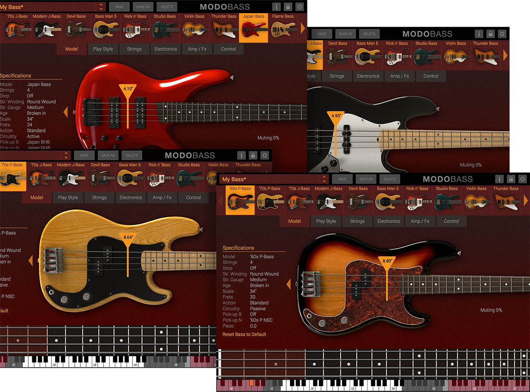Click the 4.10" pick position marker on Japan Bass

click(x=128, y=106)
